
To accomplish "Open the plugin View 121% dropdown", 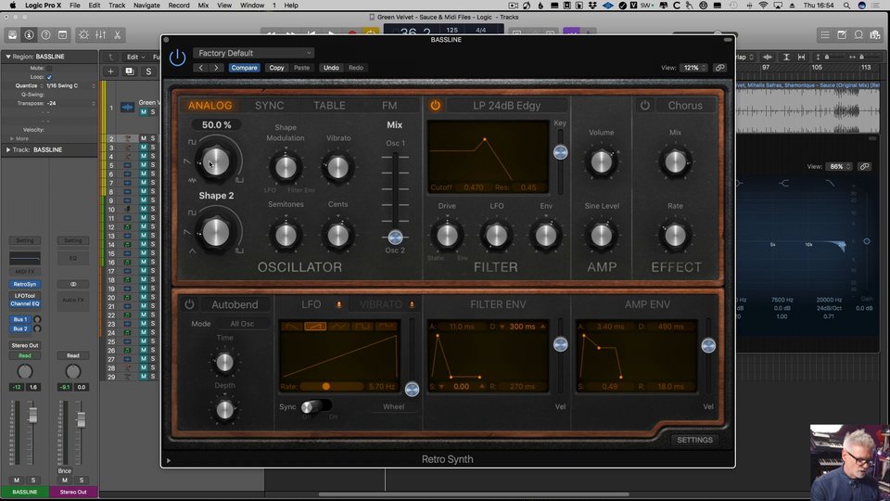I will (x=694, y=68).
